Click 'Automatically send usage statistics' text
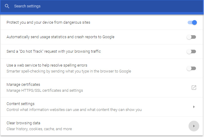This screenshot has width=204, height=137. [x=60, y=37]
